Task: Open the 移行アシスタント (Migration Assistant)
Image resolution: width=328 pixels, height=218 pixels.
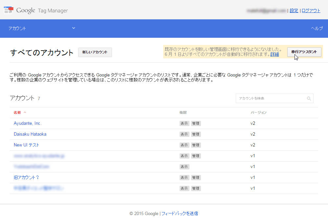Action: click(x=304, y=52)
